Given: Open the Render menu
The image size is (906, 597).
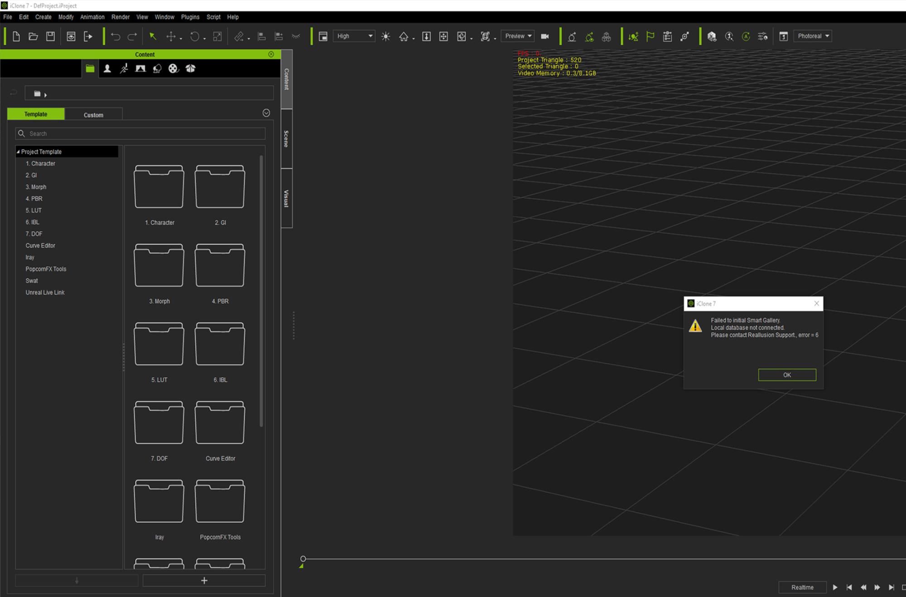Looking at the screenshot, I should tap(120, 17).
